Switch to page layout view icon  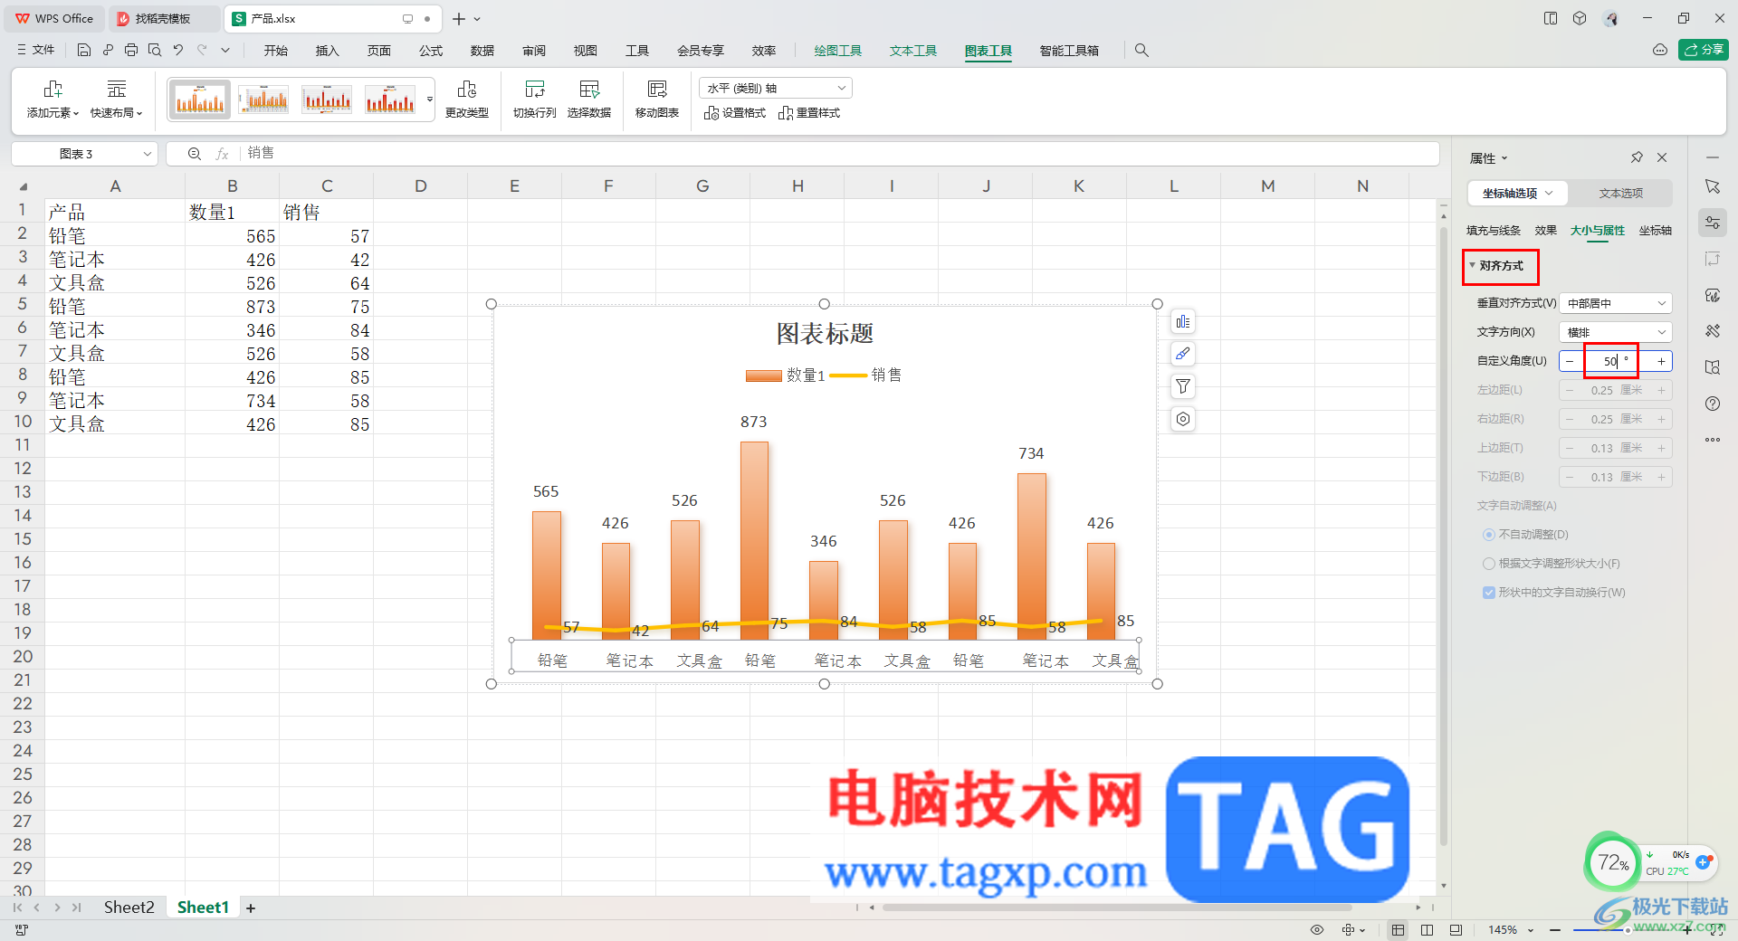(1427, 930)
